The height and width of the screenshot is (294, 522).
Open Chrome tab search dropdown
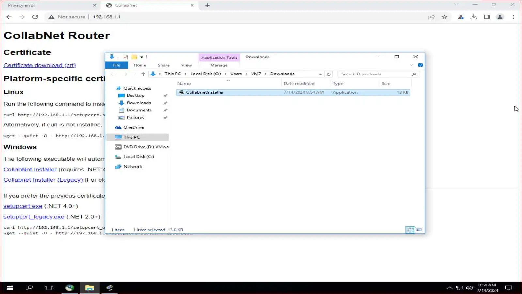click(x=456, y=5)
